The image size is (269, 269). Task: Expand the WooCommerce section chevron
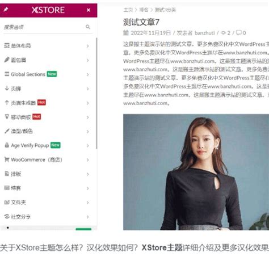[87, 160]
